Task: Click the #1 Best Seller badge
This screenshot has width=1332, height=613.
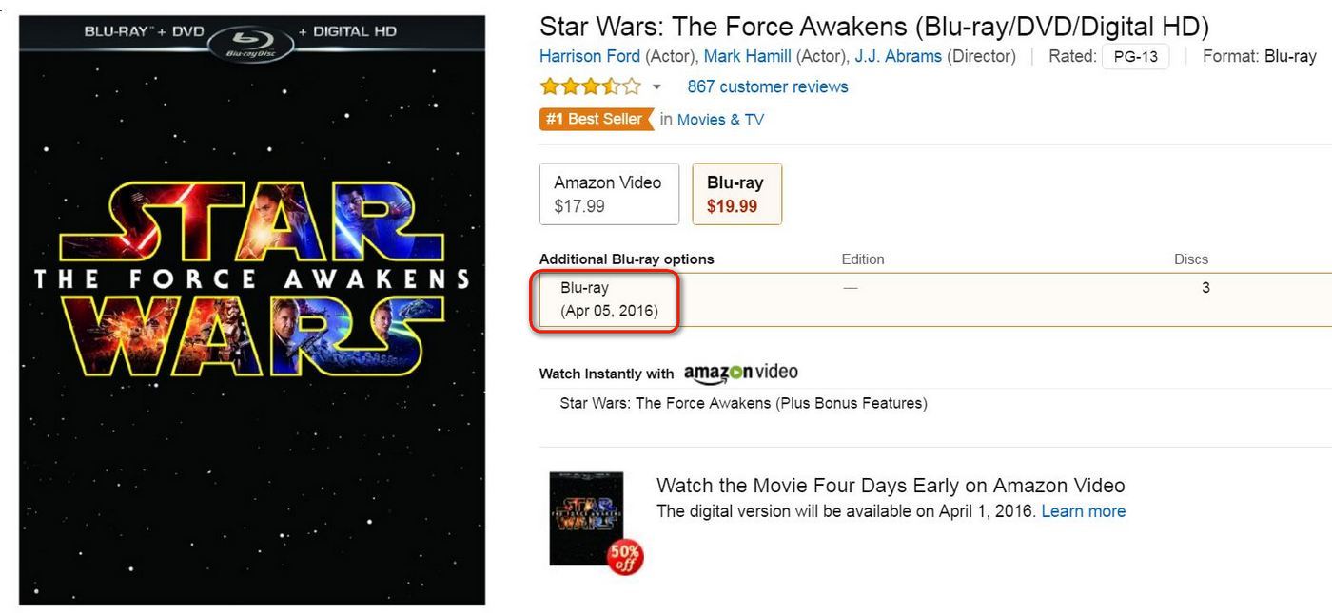Action: pyautogui.click(x=596, y=119)
